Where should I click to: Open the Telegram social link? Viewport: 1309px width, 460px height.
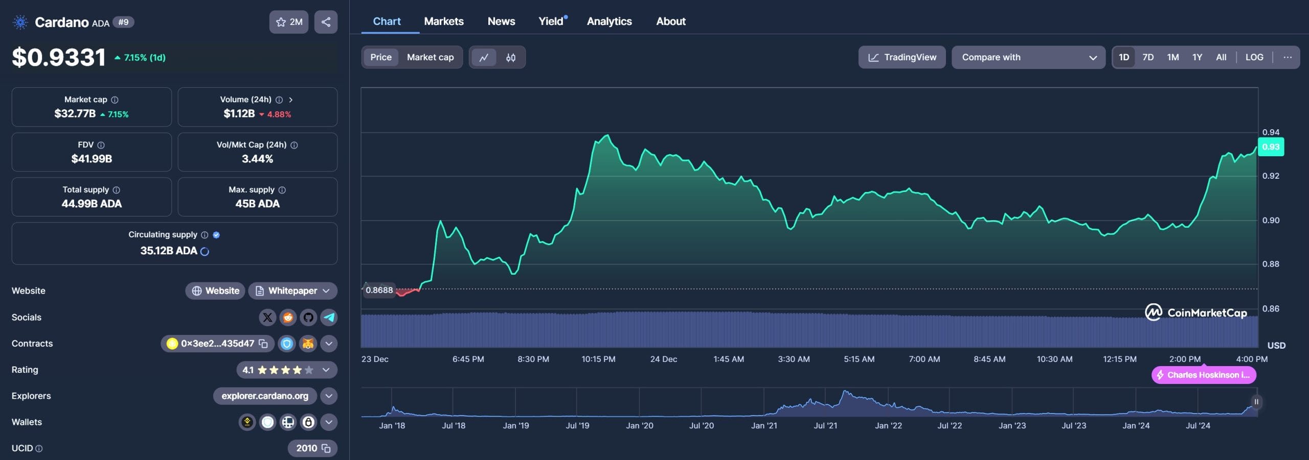329,318
